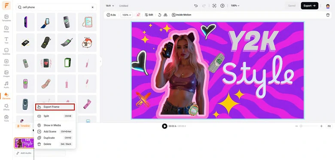Select the Style script text on canvas

(x=258, y=76)
